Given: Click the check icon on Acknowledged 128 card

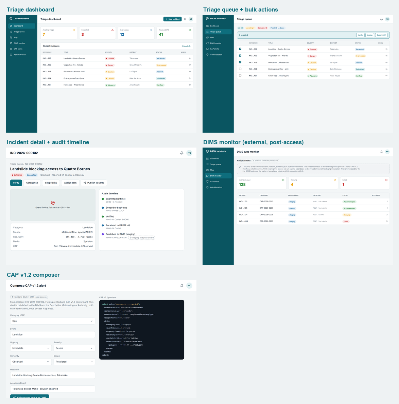Looking at the screenshot, I should coord(283,180).
